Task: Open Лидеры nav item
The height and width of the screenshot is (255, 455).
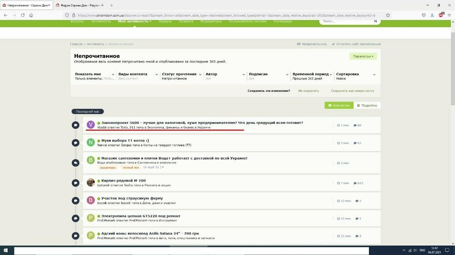Action: click(165, 21)
